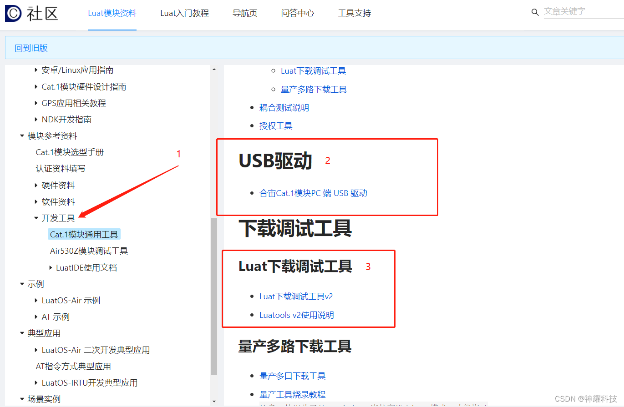The width and height of the screenshot is (624, 407).
Task: Click the 回到旧版 link
Action: (31, 48)
